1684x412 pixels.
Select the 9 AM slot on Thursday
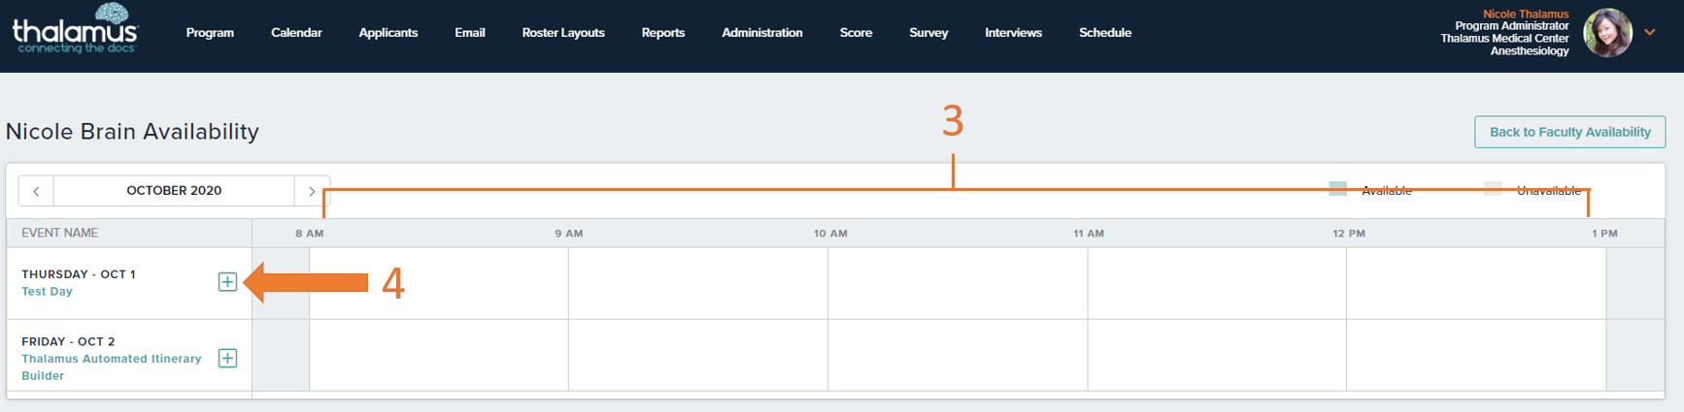[698, 283]
